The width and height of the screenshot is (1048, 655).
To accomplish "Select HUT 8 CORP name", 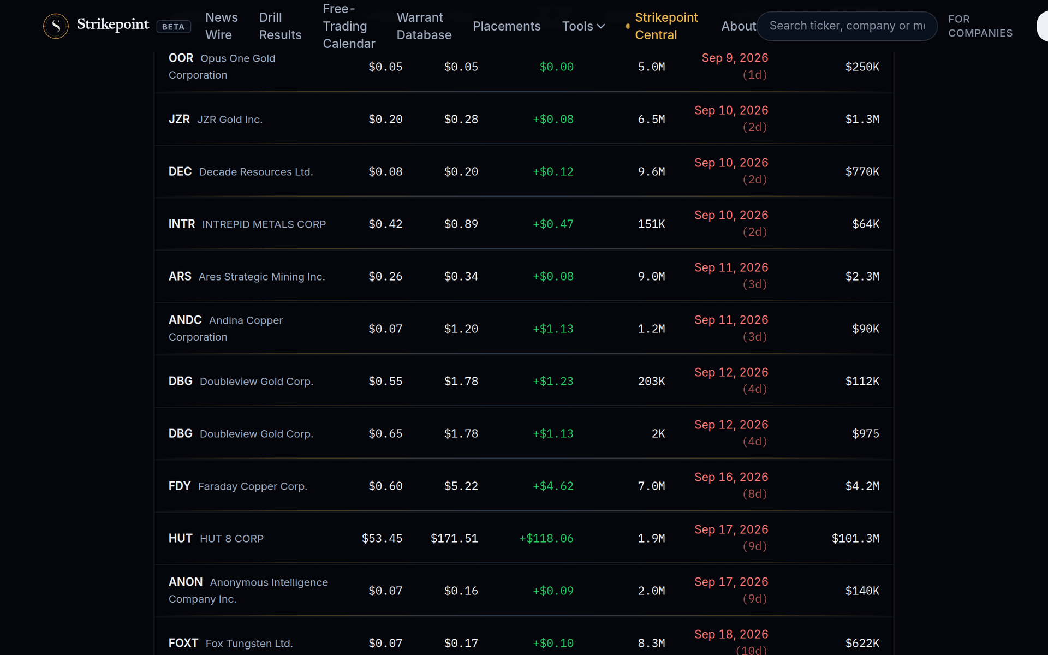I will coord(231,539).
